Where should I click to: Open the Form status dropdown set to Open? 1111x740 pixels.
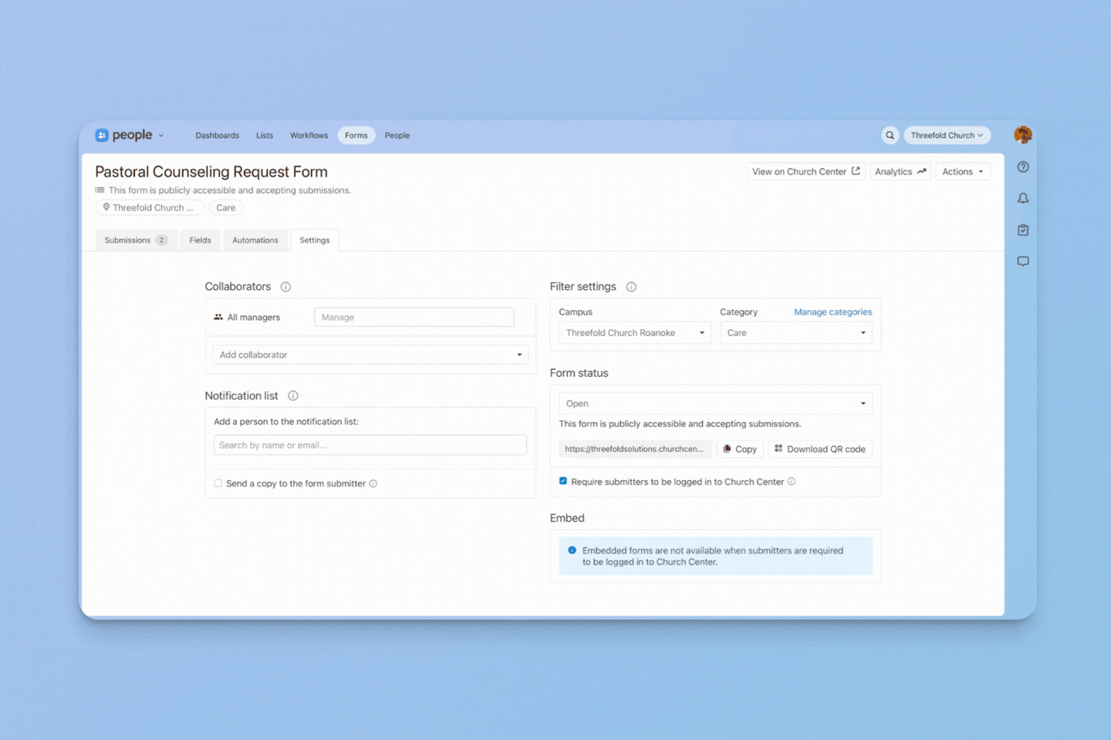click(x=715, y=403)
